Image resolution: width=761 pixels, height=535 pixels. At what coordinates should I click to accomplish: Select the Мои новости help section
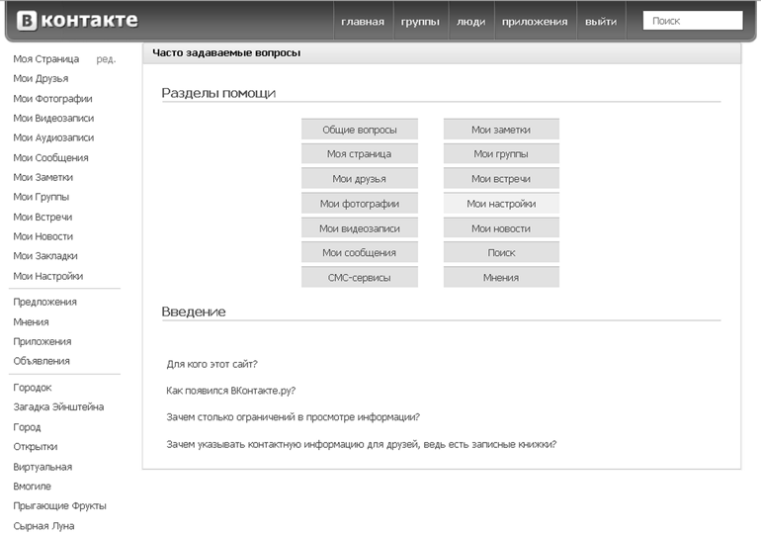click(501, 228)
